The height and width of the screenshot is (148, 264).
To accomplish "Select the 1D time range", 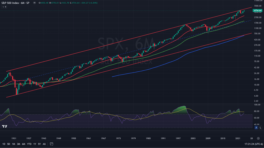I will (4, 144).
